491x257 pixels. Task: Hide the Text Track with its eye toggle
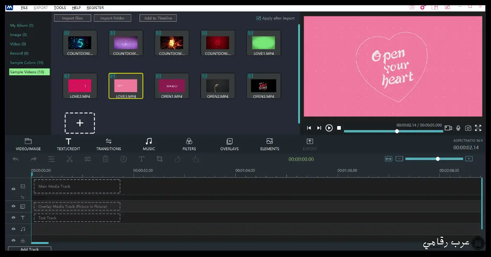click(x=13, y=218)
